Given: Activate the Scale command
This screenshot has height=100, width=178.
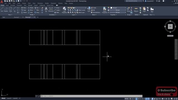Looking at the screenshot, I should tap(30, 12).
